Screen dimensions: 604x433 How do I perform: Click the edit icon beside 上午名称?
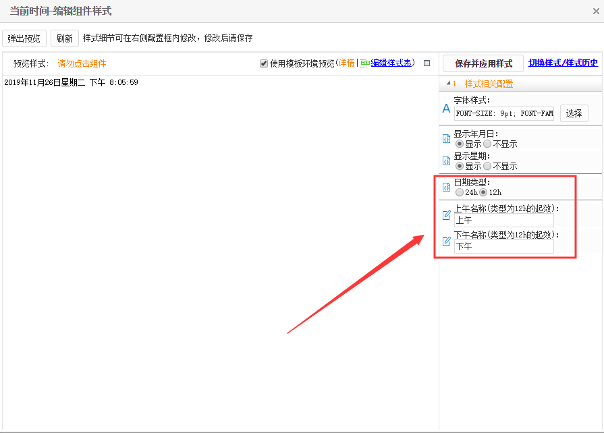coord(446,215)
